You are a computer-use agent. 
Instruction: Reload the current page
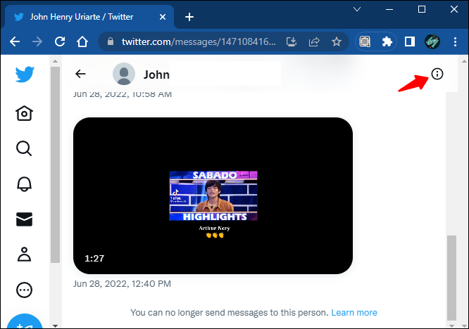click(x=60, y=41)
